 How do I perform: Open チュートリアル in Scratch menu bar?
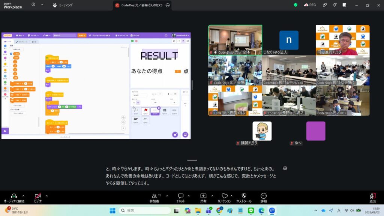[x=122, y=36]
